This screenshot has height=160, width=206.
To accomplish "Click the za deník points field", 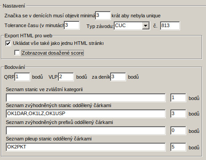I will [118, 77].
